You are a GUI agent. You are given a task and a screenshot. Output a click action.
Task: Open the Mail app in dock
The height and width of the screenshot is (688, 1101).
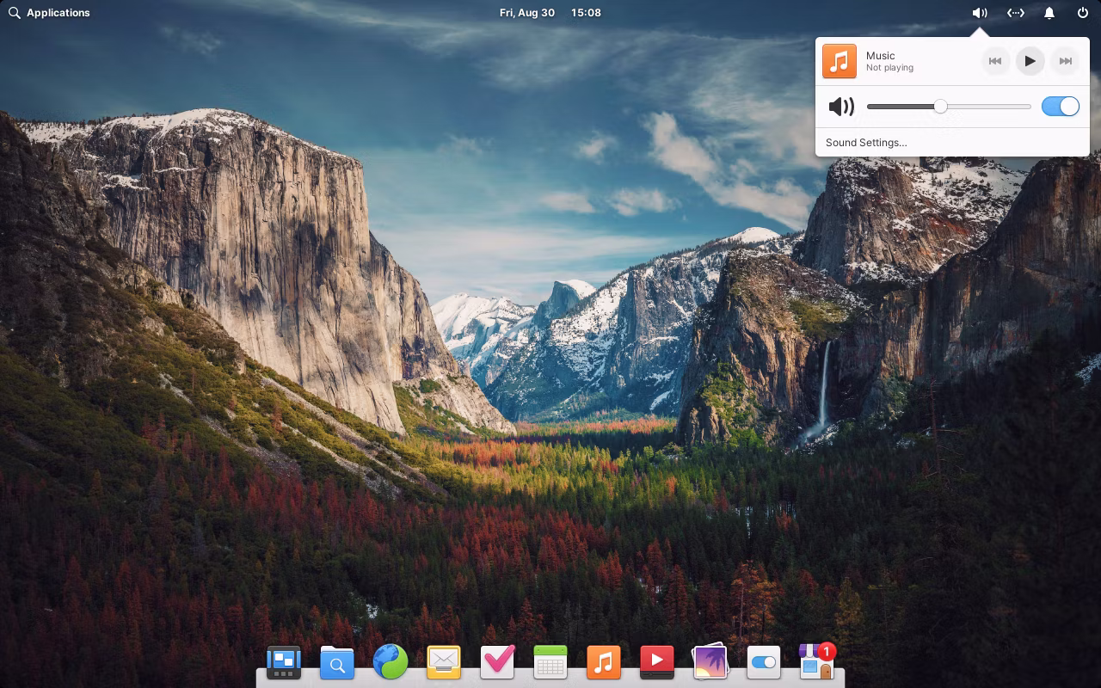coord(444,662)
